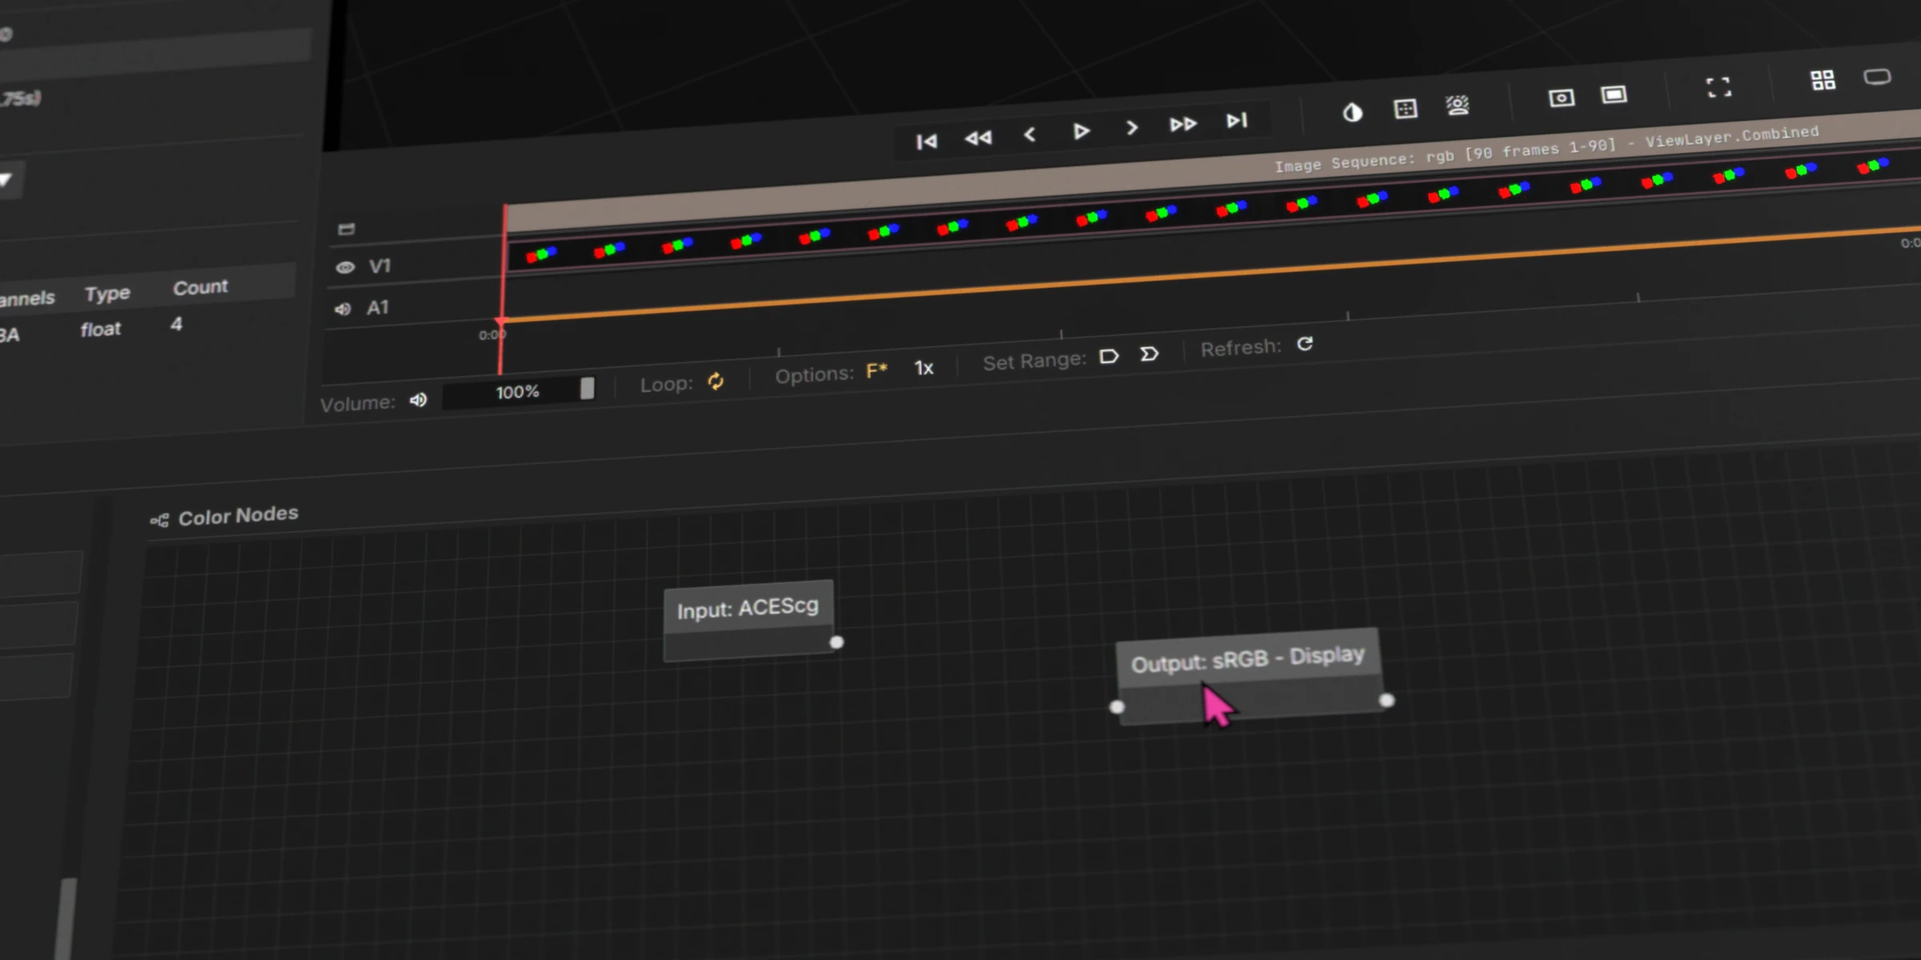Mute the A1 audio track
Viewport: 1921px width, 960px height.
(343, 309)
